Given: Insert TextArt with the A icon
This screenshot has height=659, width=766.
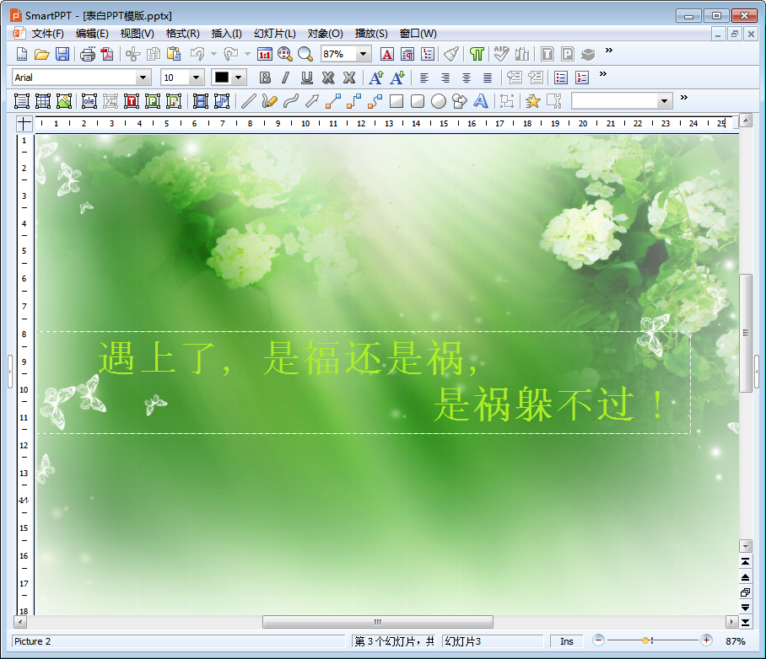Looking at the screenshot, I should click(480, 101).
